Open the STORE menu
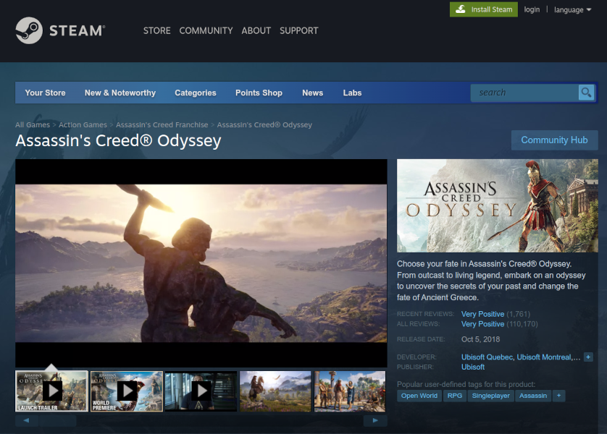 (x=156, y=30)
